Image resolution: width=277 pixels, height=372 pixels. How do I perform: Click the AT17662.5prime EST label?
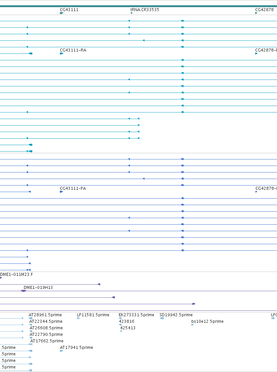(47, 341)
